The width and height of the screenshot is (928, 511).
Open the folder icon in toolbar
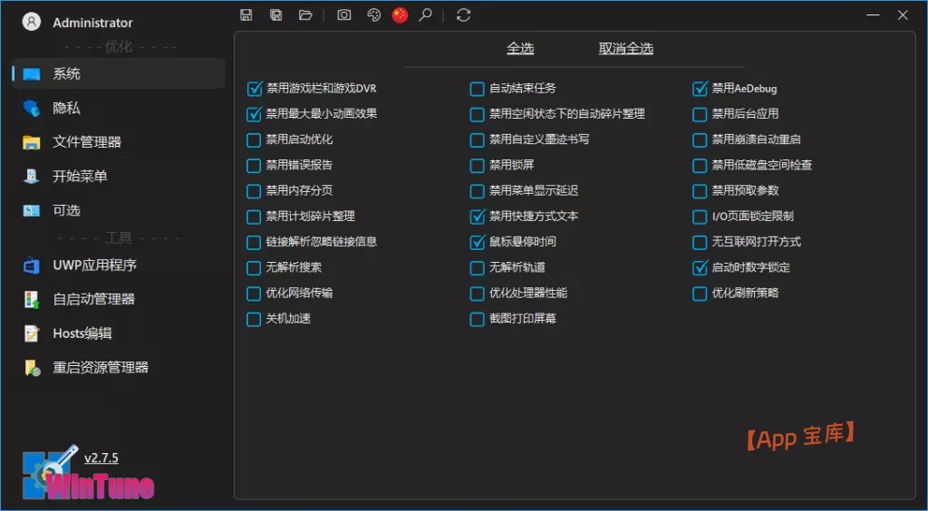[x=305, y=15]
